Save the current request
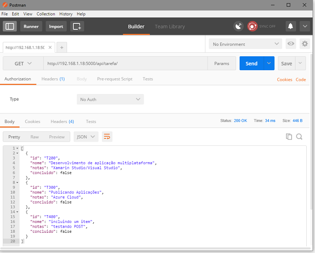This screenshot has width=315, height=253. 286,63
